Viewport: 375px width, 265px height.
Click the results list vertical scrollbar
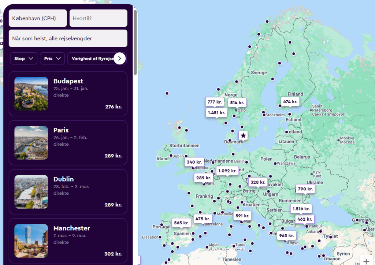(135, 42)
